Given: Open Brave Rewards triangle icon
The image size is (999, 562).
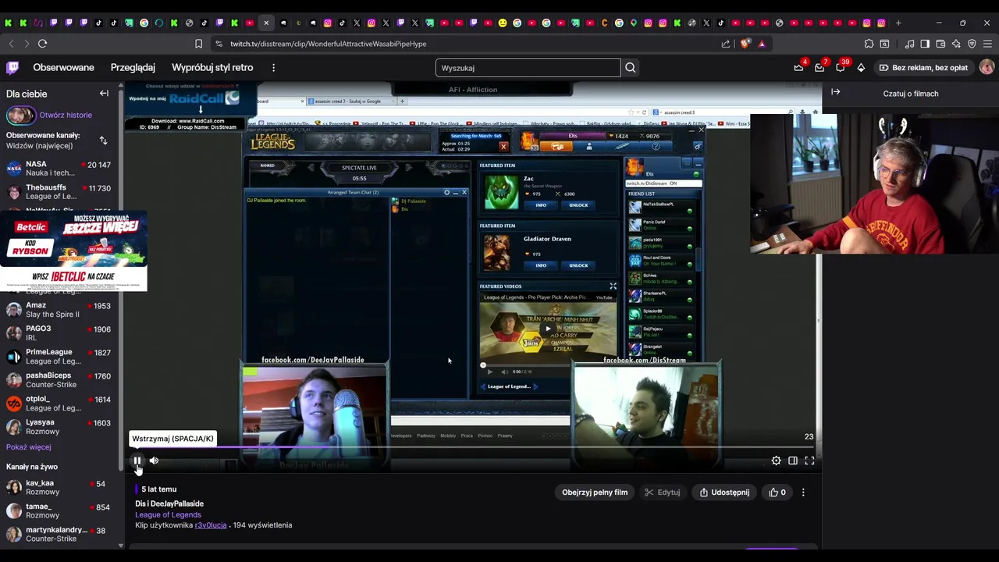Looking at the screenshot, I should [x=762, y=44].
